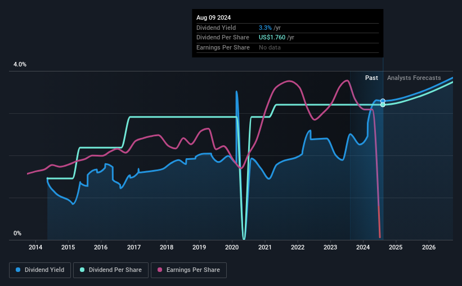Click the 'Past' label on the chart

click(371, 78)
